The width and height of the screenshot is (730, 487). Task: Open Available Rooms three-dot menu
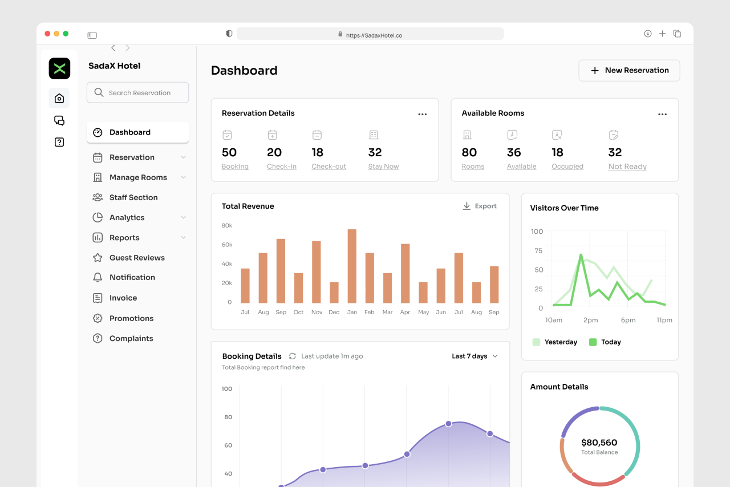click(x=662, y=114)
